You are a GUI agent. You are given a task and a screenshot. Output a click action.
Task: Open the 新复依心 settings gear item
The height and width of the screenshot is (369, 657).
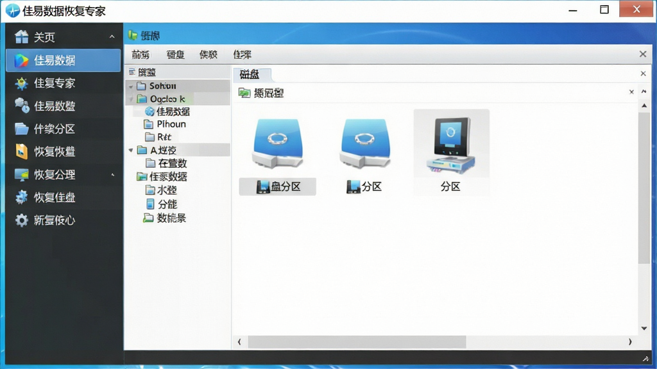click(x=63, y=220)
